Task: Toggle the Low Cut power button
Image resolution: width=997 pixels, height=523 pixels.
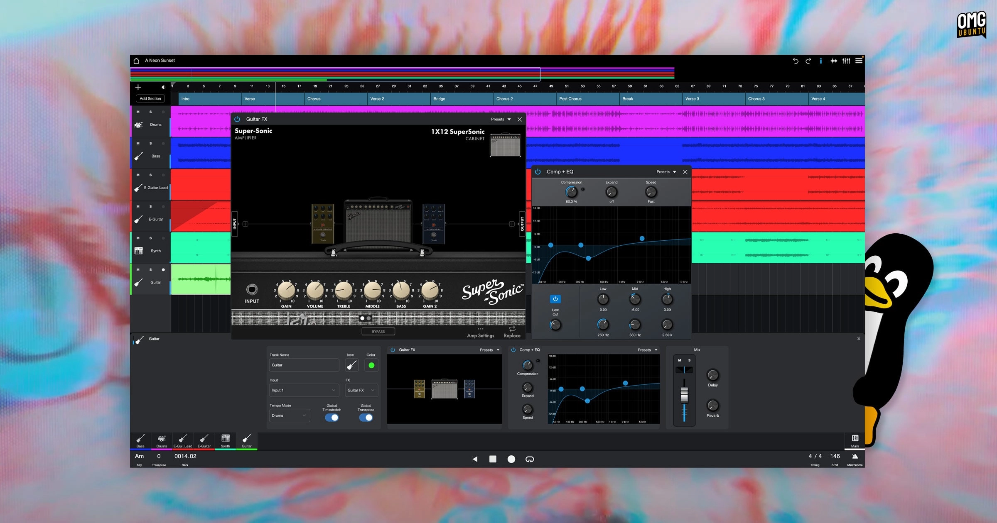Action: click(555, 299)
